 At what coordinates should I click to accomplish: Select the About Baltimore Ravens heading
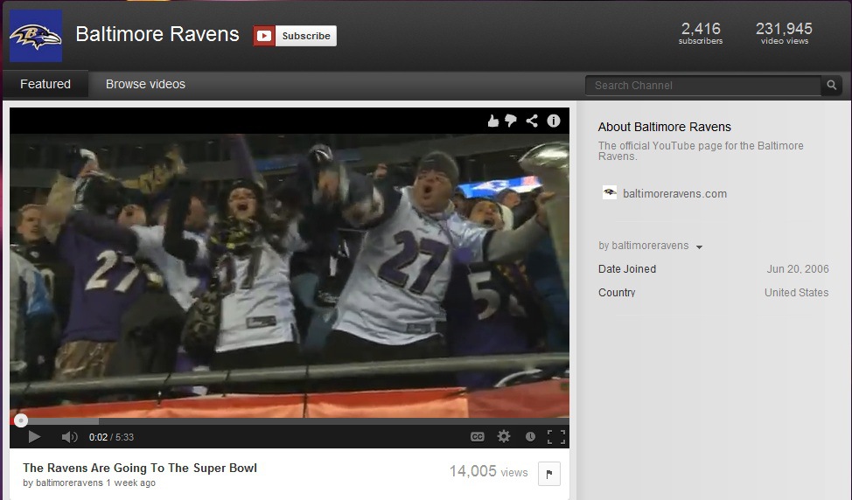coord(665,127)
